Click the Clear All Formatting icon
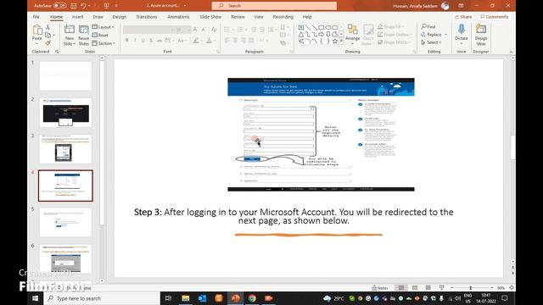This screenshot has height=305, width=543. pos(214,30)
